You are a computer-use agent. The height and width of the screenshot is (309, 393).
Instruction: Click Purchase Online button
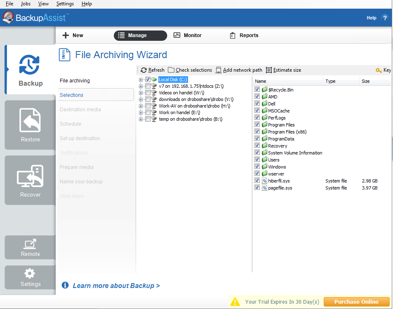356,302
